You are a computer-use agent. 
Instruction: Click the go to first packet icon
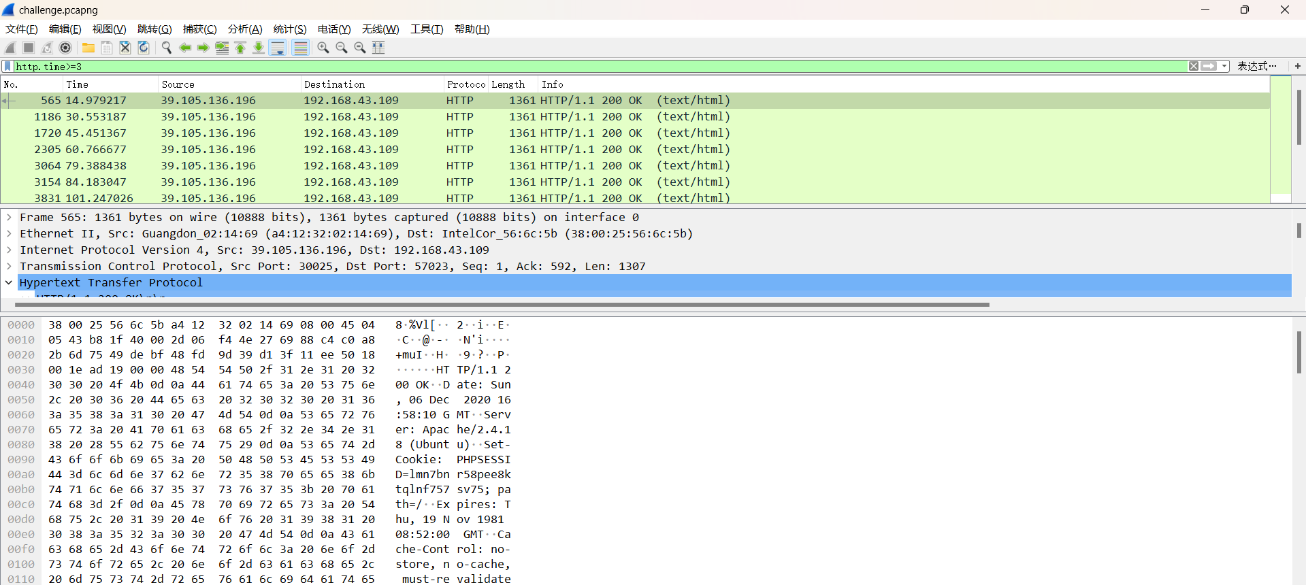click(x=240, y=48)
